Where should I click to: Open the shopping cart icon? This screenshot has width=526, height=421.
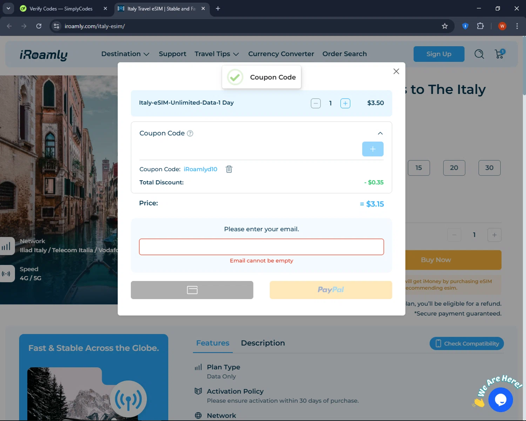pos(500,54)
